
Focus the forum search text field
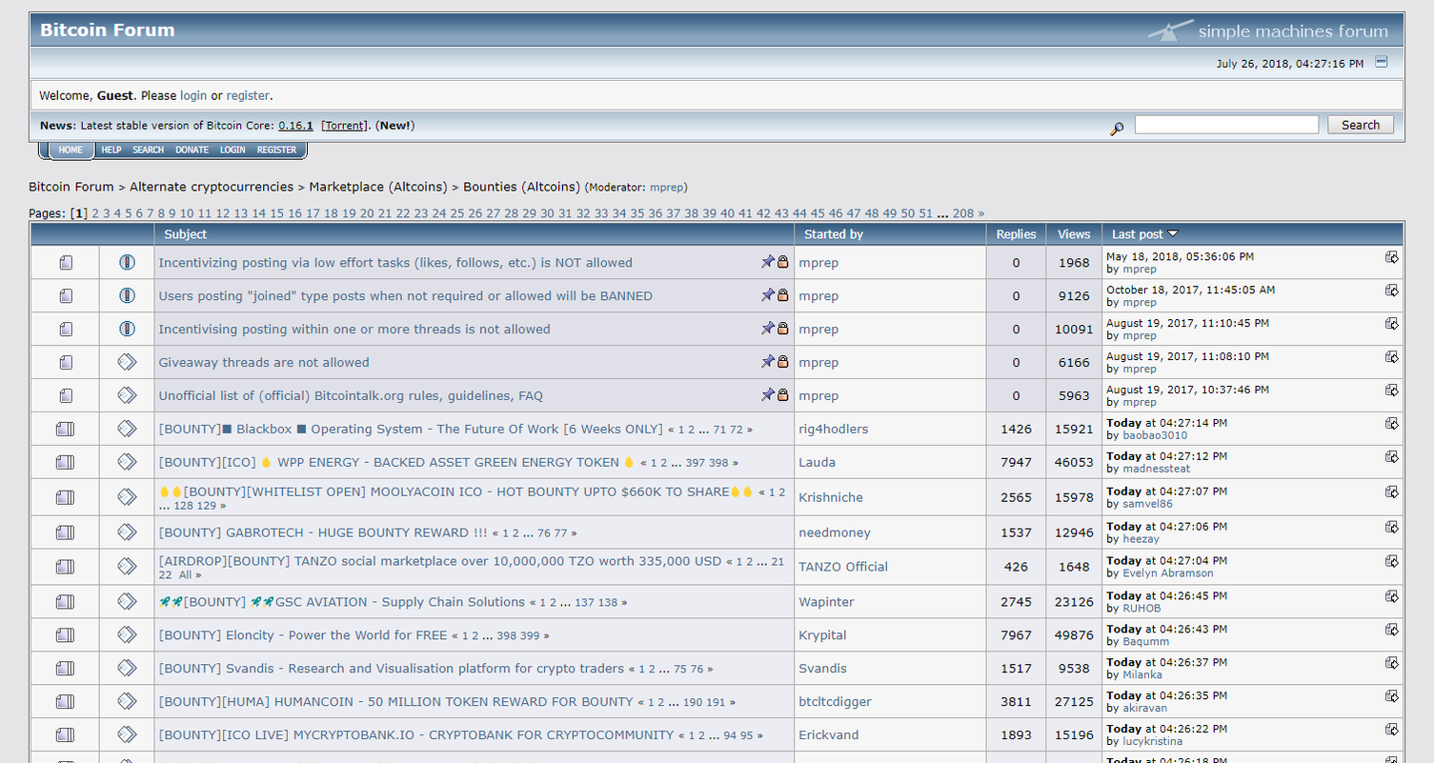(1226, 125)
